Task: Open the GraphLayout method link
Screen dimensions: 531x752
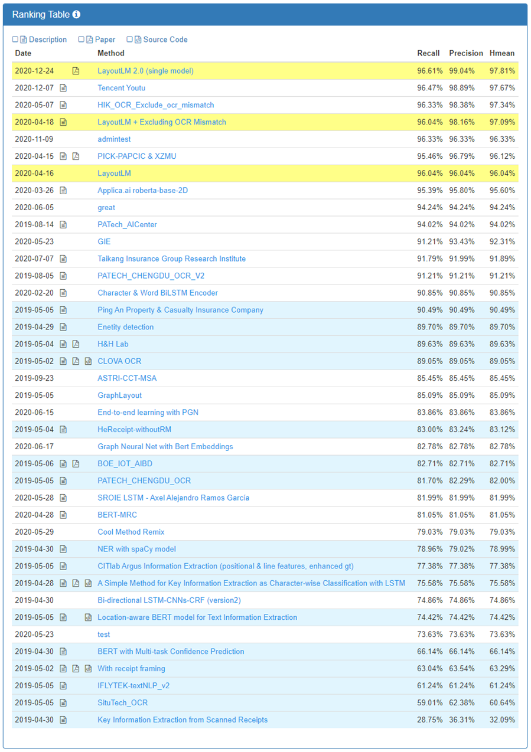Action: [x=119, y=395]
